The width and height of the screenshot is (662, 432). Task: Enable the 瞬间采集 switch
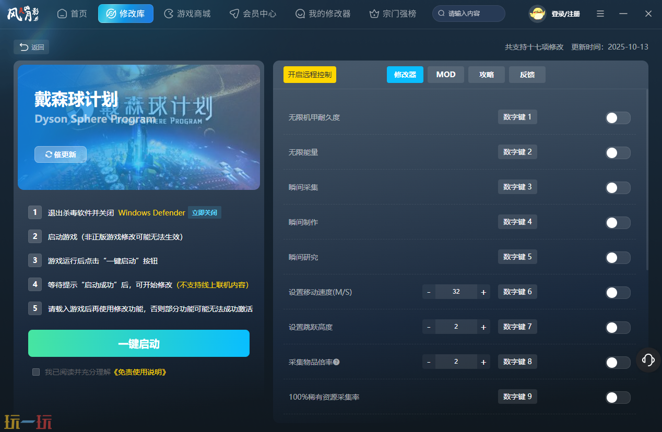(618, 188)
